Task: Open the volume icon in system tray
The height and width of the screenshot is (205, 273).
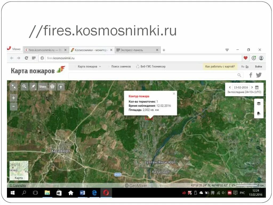Action: 224,193
